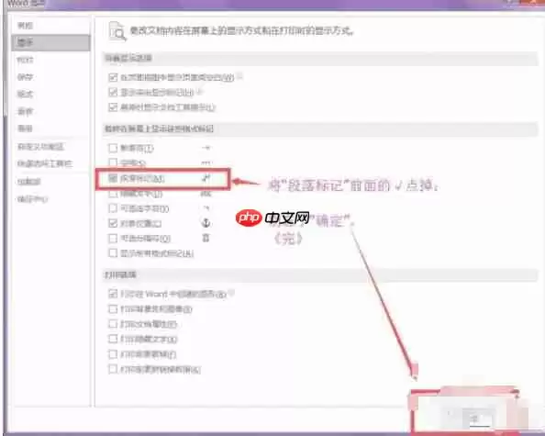Click the pilcrow icon beside 段落标记

206,178
